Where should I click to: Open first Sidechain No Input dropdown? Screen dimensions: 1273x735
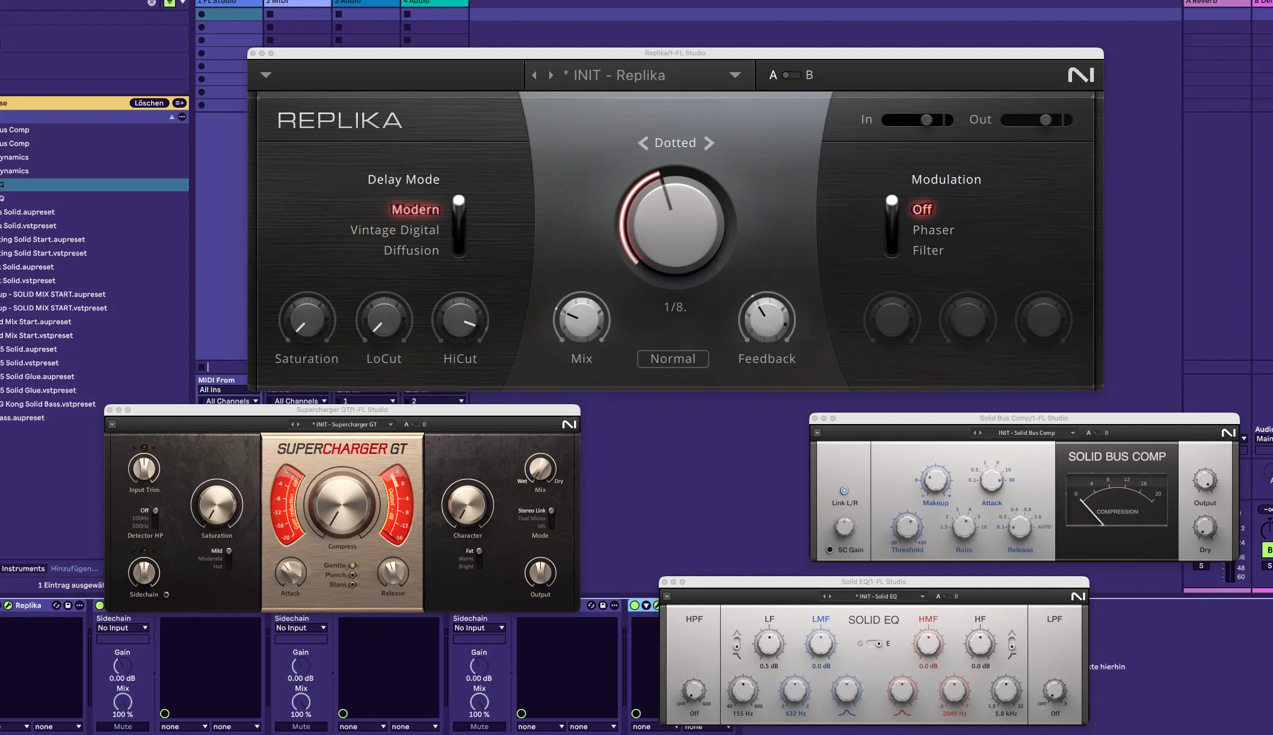click(123, 628)
